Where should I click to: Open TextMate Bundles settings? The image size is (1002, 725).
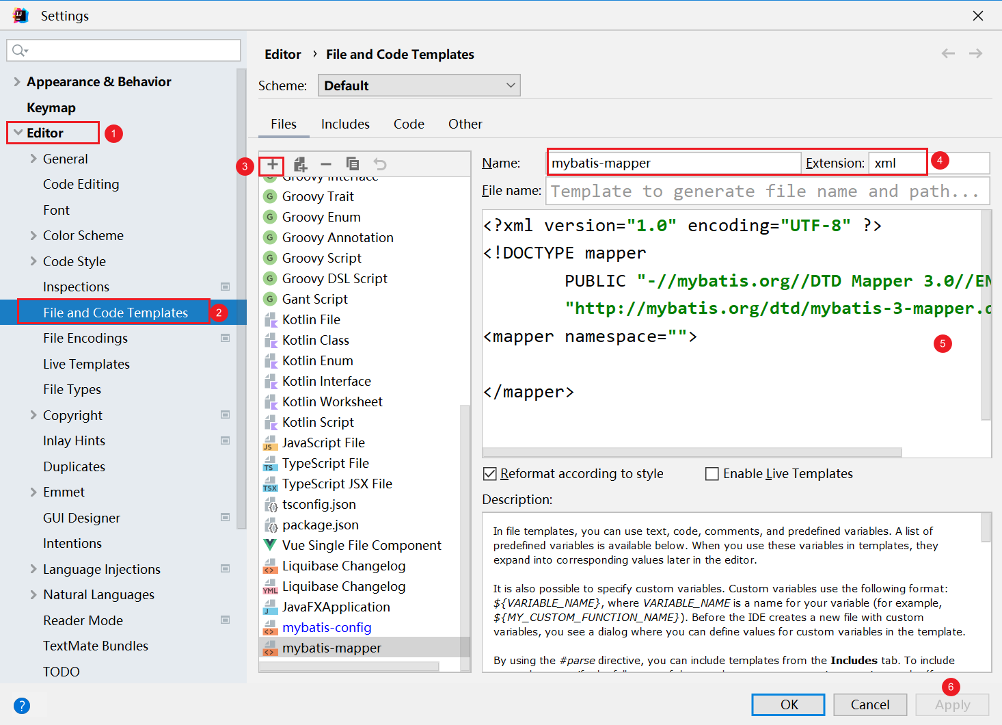click(96, 646)
